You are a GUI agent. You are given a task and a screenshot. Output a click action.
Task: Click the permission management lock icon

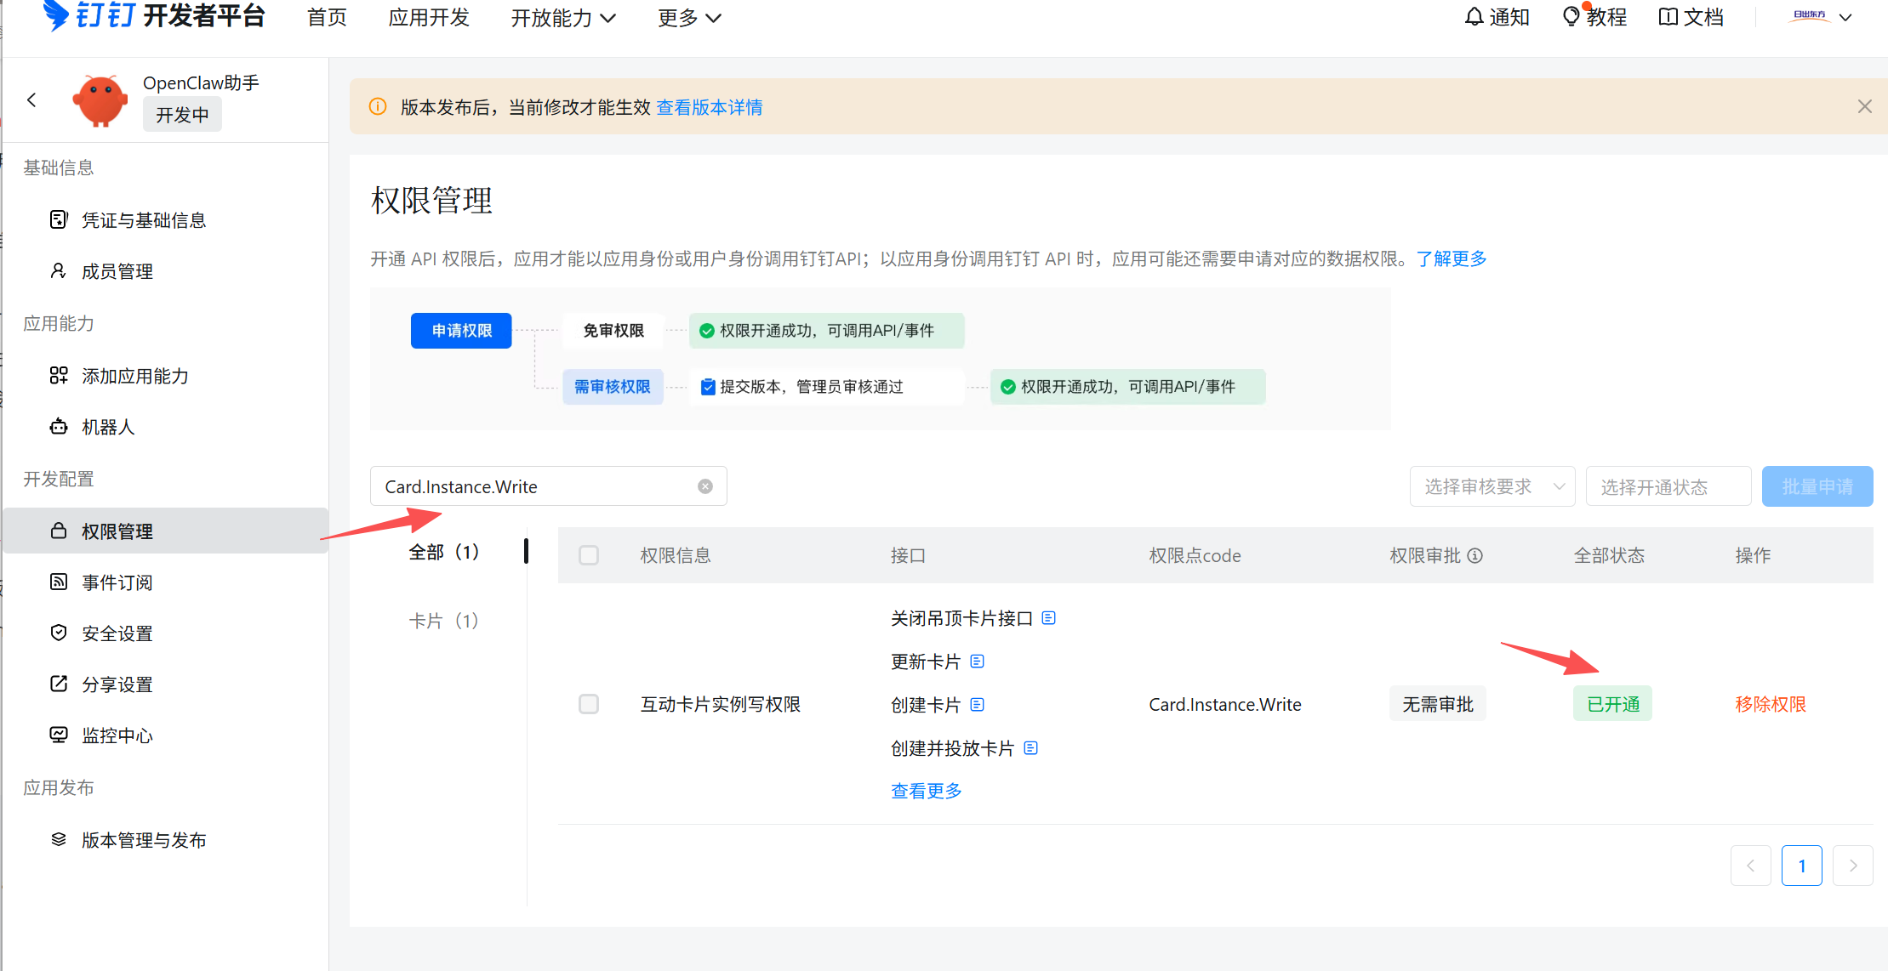pyautogui.click(x=59, y=531)
